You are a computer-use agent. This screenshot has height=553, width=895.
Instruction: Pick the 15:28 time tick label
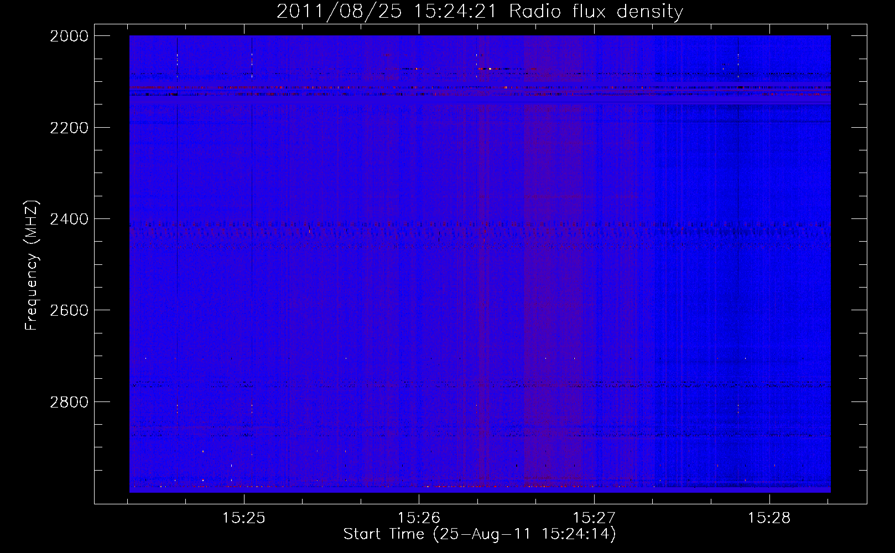pyautogui.click(x=769, y=518)
